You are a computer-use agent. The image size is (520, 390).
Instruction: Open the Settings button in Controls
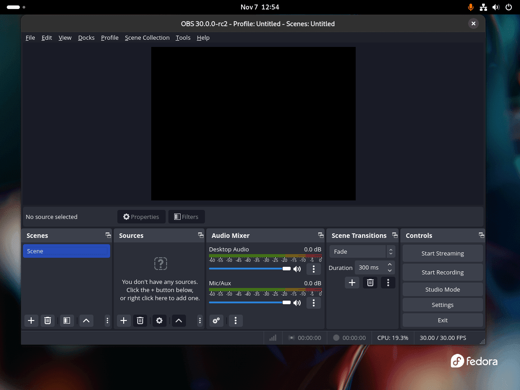point(442,305)
